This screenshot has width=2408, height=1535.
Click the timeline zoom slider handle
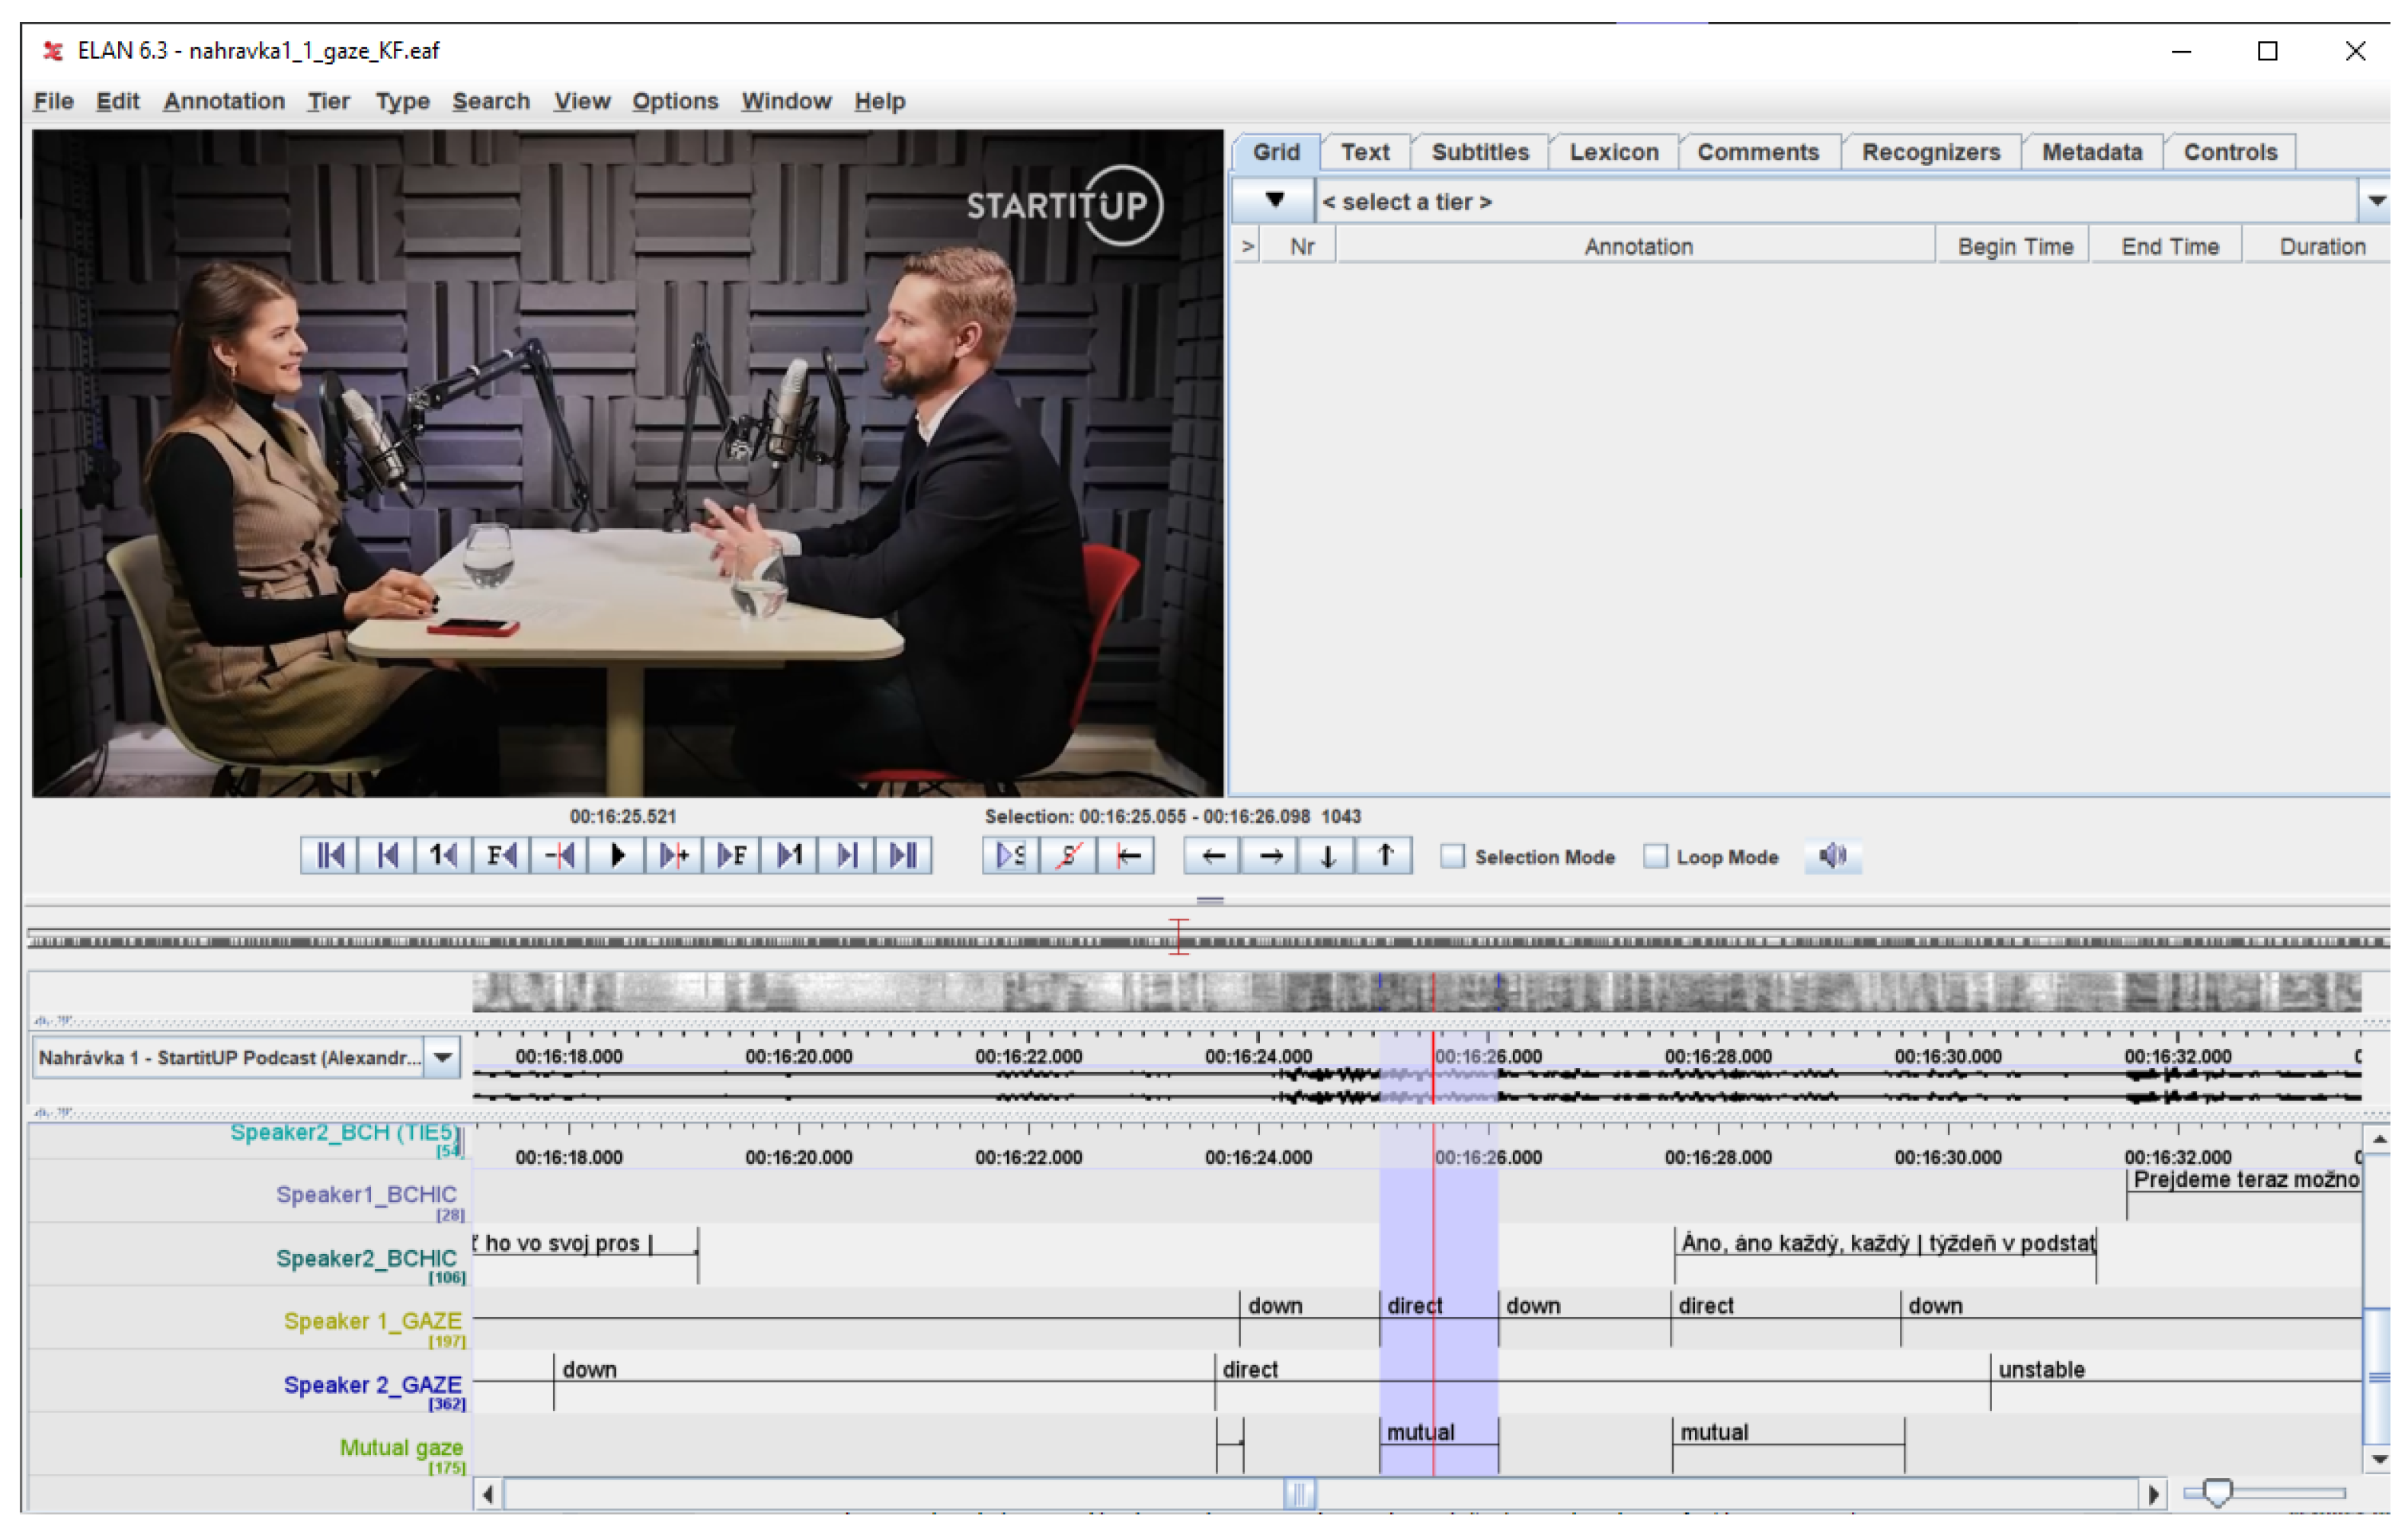coord(2217,1493)
